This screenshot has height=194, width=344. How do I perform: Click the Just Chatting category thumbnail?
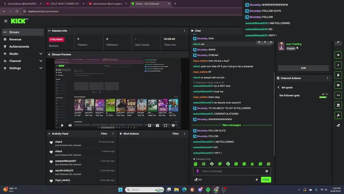coord(281,46)
